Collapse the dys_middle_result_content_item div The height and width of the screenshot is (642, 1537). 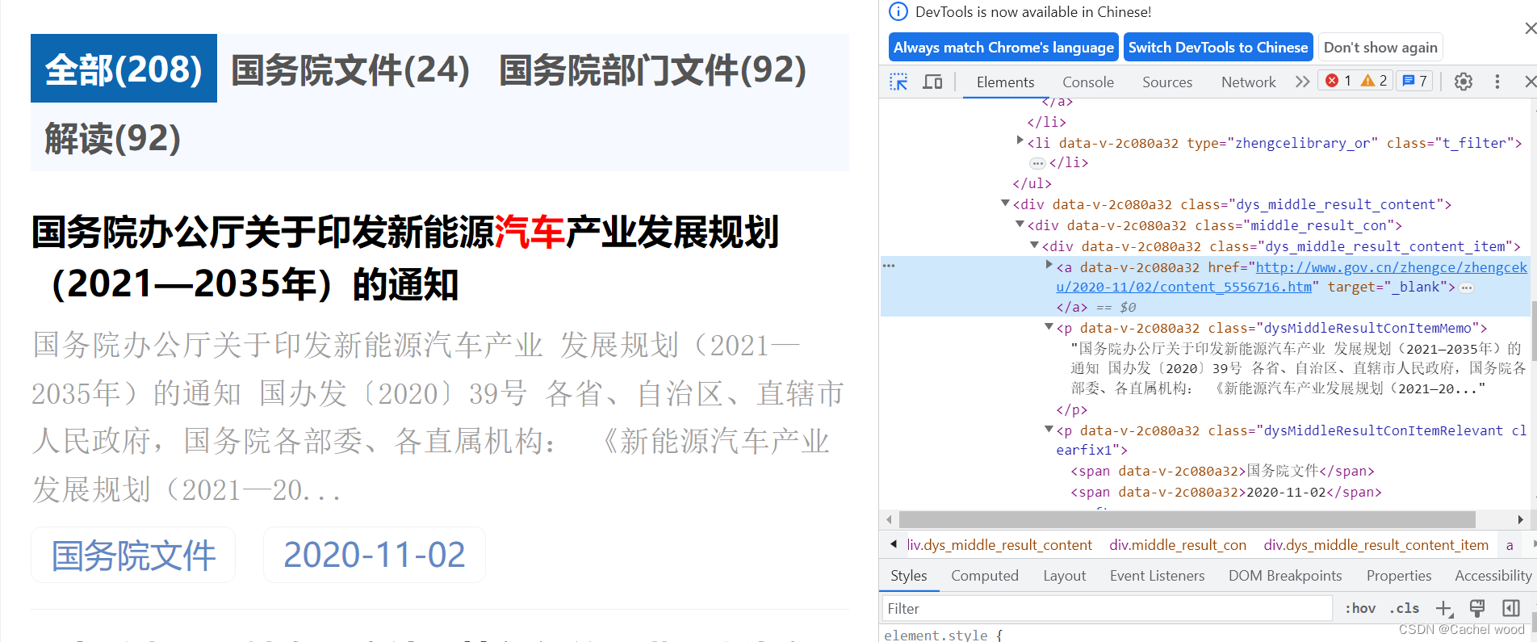[x=1035, y=245]
